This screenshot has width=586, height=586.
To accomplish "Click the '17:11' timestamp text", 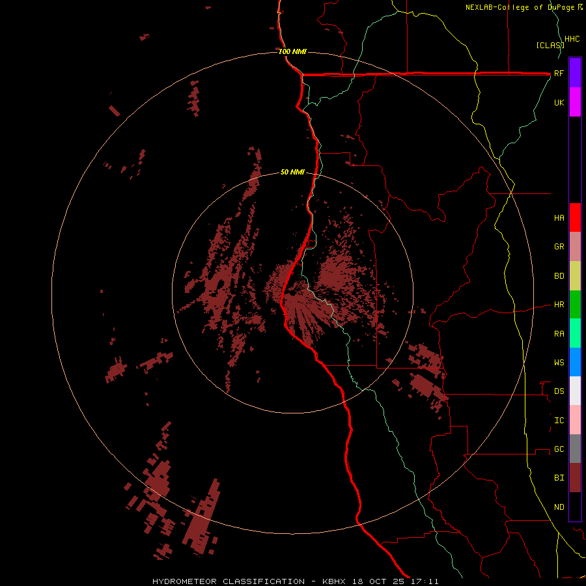I will 424,581.
